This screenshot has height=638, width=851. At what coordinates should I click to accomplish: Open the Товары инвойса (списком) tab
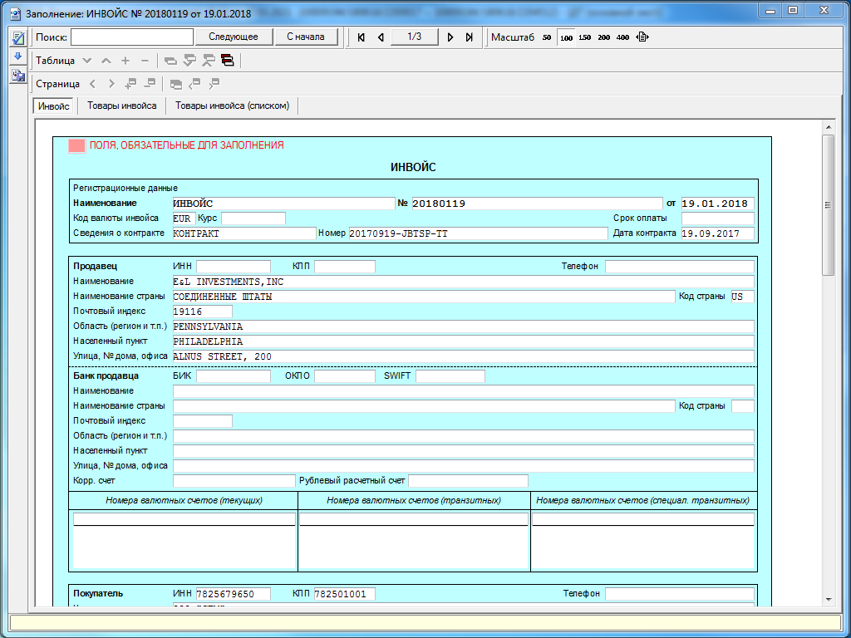pos(232,106)
